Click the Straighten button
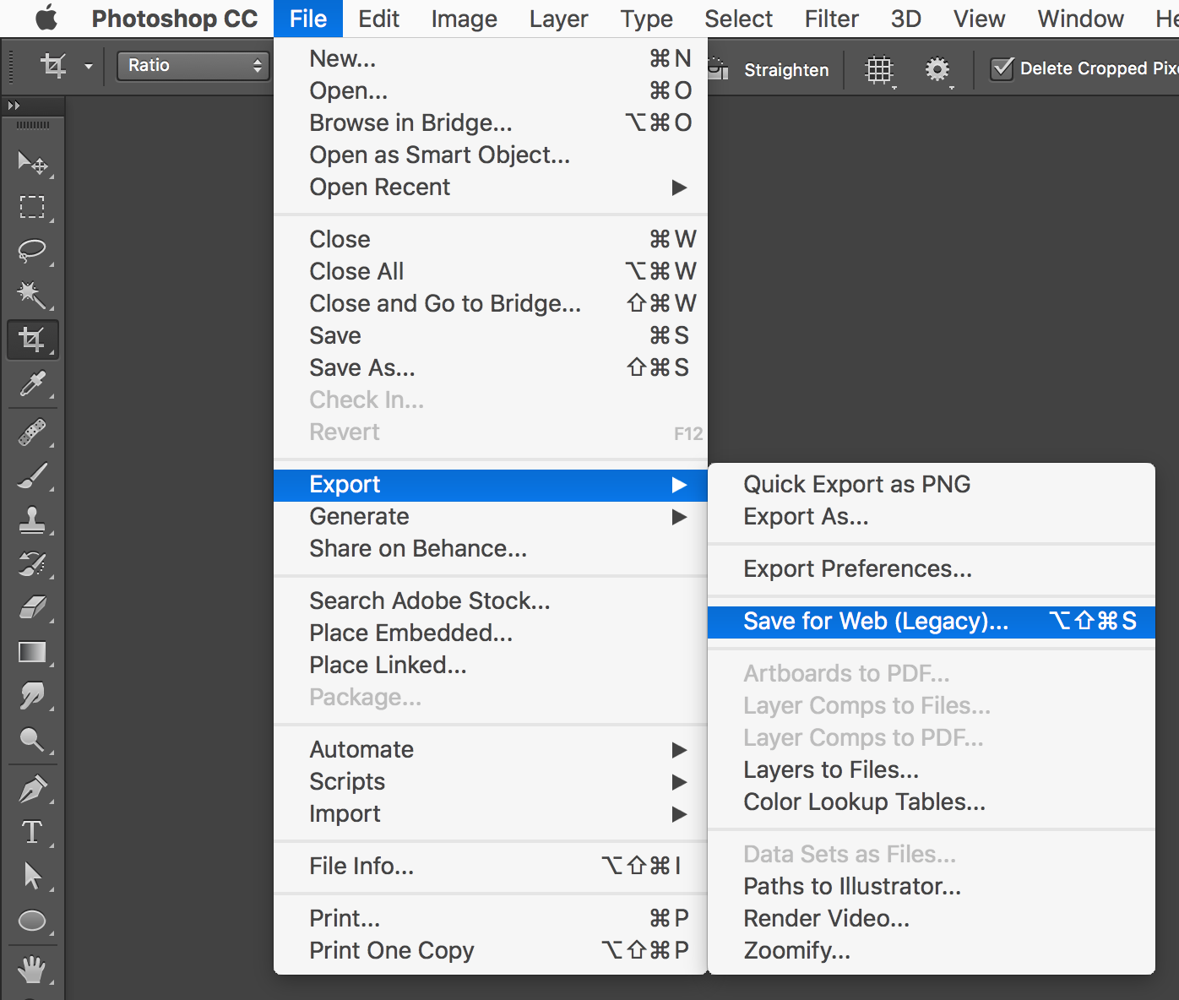 pos(785,70)
